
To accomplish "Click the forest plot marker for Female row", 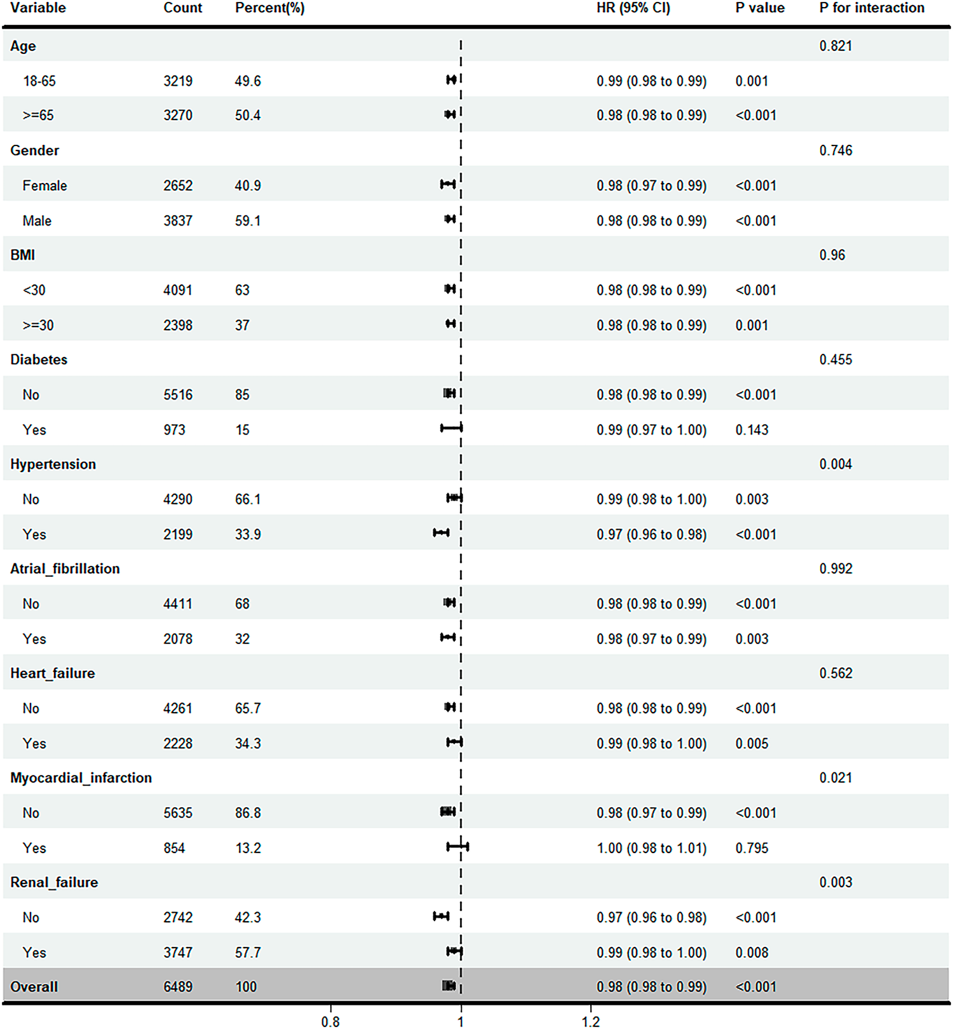I will [x=448, y=185].
